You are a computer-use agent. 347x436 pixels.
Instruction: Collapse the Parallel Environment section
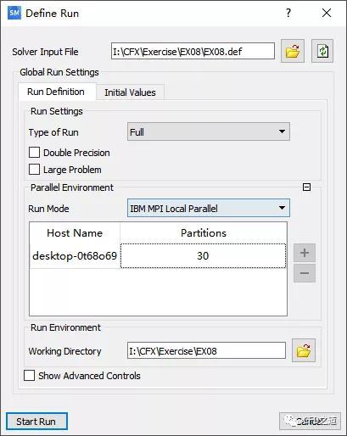[x=306, y=187]
